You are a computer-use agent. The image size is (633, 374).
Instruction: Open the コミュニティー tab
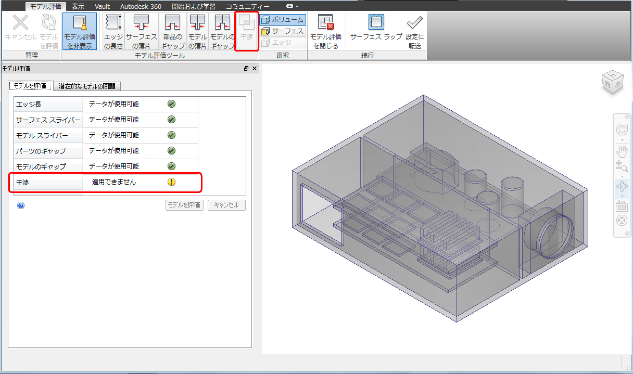248,7
